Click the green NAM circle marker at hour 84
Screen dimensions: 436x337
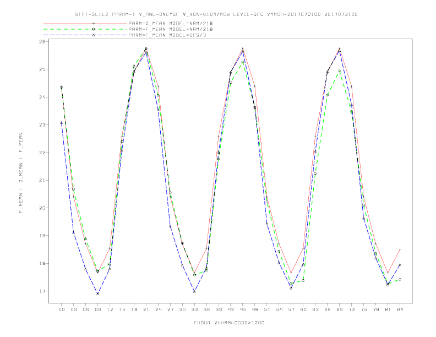[400, 279]
